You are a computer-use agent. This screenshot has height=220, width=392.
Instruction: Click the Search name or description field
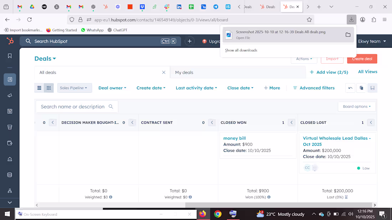(75, 106)
